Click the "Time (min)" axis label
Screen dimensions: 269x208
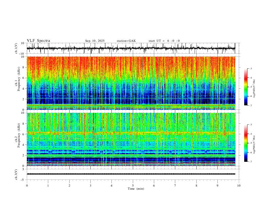(x=136, y=189)
